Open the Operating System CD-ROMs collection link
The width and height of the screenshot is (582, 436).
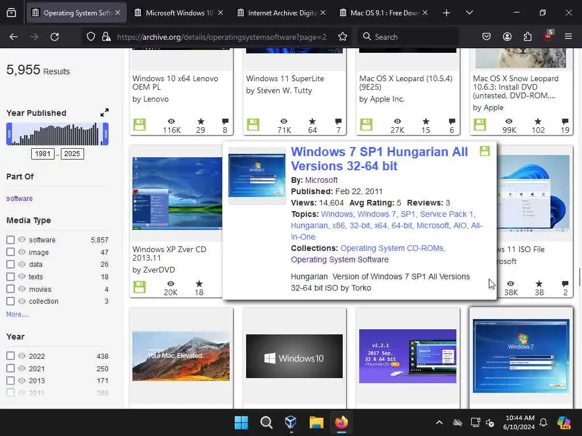click(393, 248)
